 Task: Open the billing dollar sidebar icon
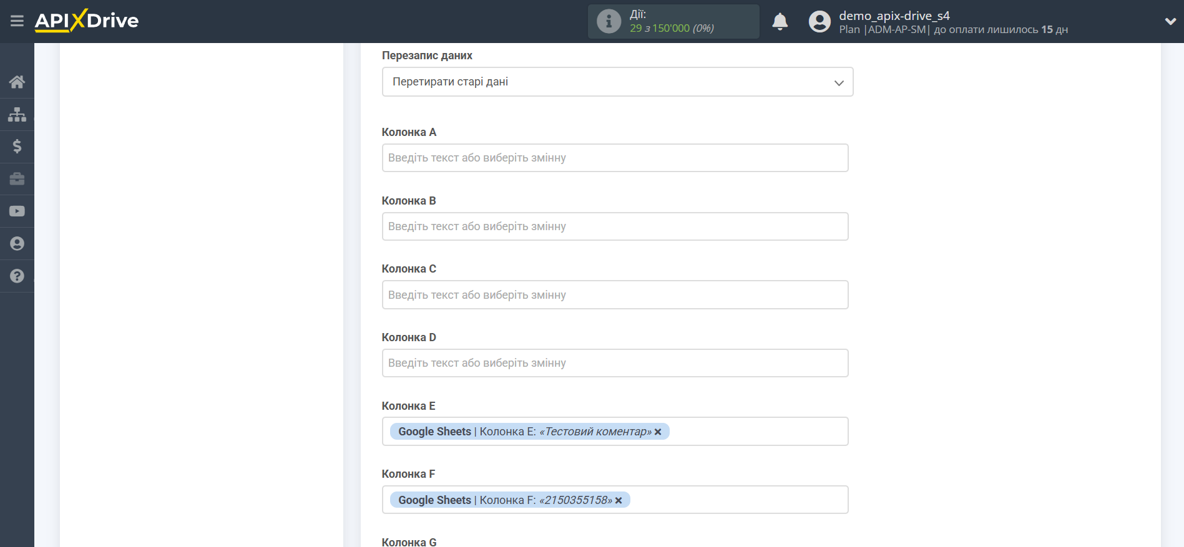point(17,147)
